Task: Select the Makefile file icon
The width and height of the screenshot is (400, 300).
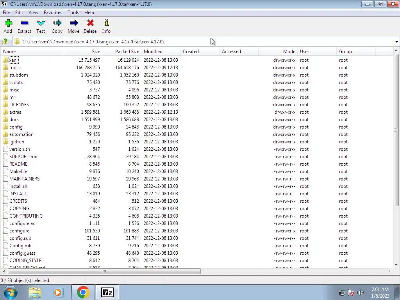Action: pos(5,171)
